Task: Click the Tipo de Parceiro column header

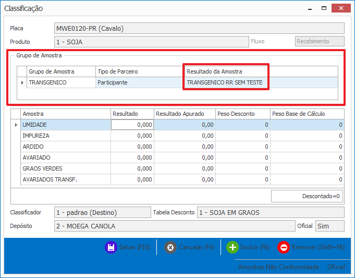Action: 139,71
